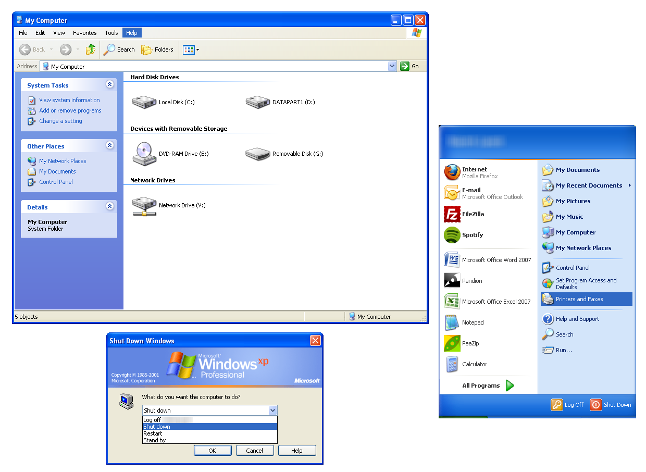This screenshot has width=646, height=472.
Task: Expand the Address bar dropdown arrow
Action: pos(392,66)
